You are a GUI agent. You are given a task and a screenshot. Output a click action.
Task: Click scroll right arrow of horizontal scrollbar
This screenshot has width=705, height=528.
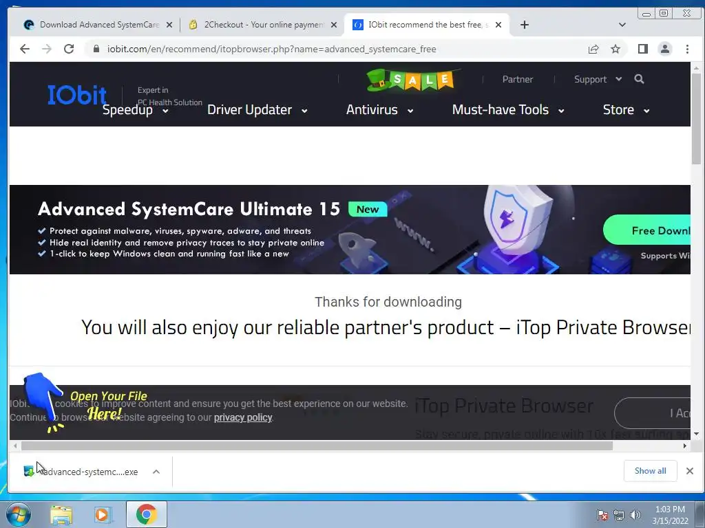(685, 445)
